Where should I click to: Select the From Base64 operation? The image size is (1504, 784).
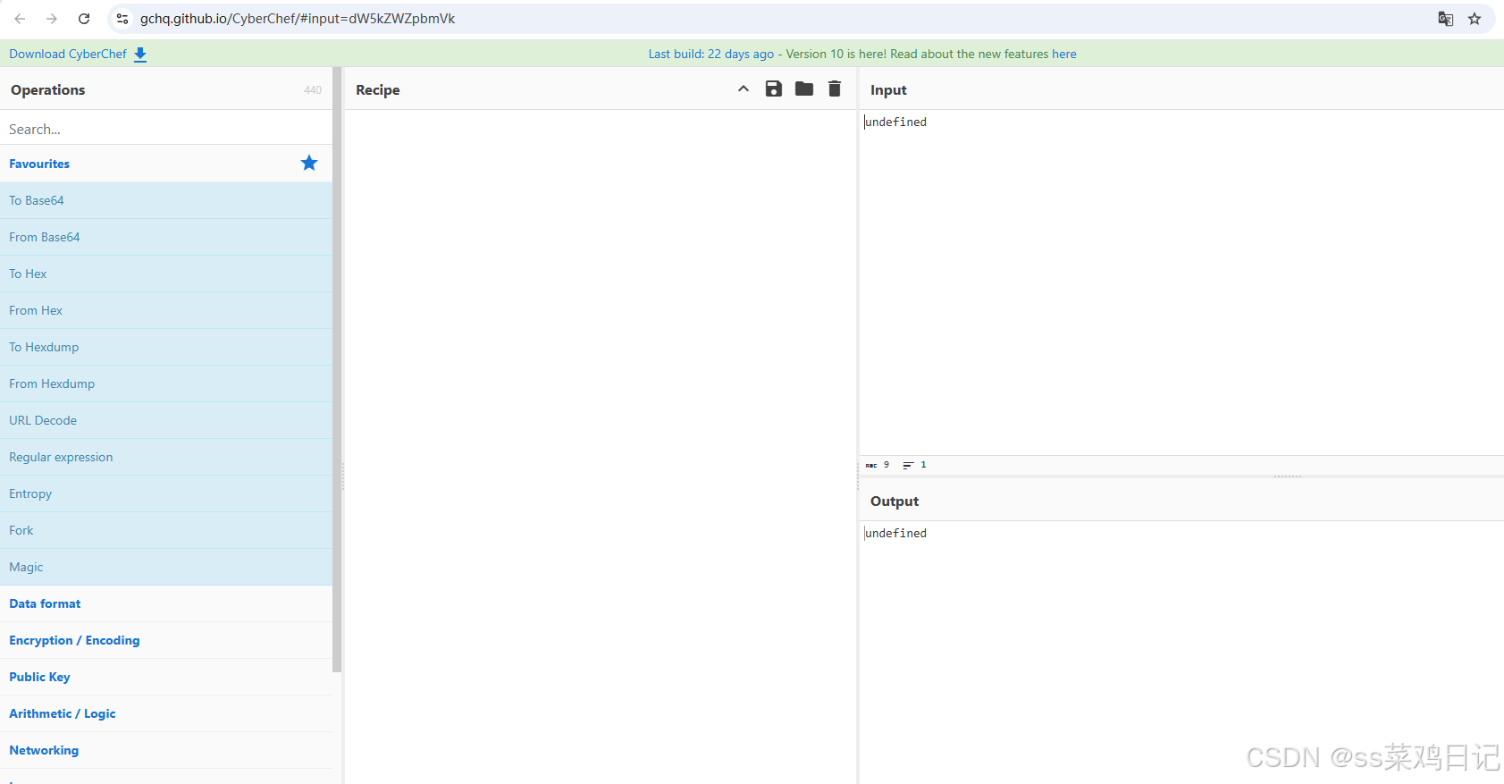point(166,237)
